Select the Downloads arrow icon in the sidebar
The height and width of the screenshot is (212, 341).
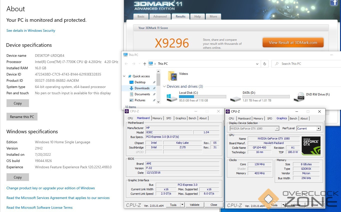point(131,88)
